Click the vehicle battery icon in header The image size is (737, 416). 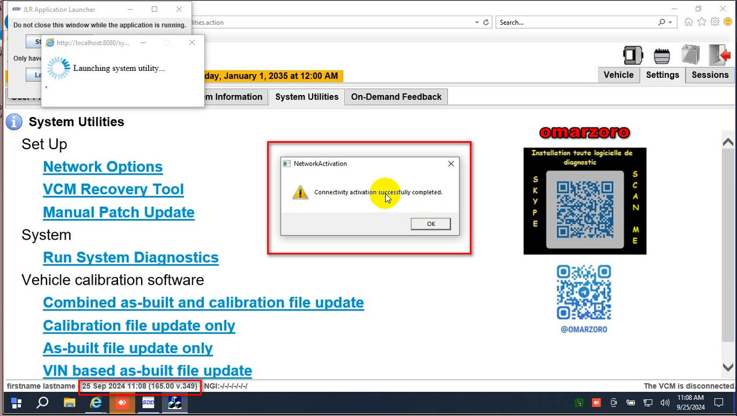690,55
